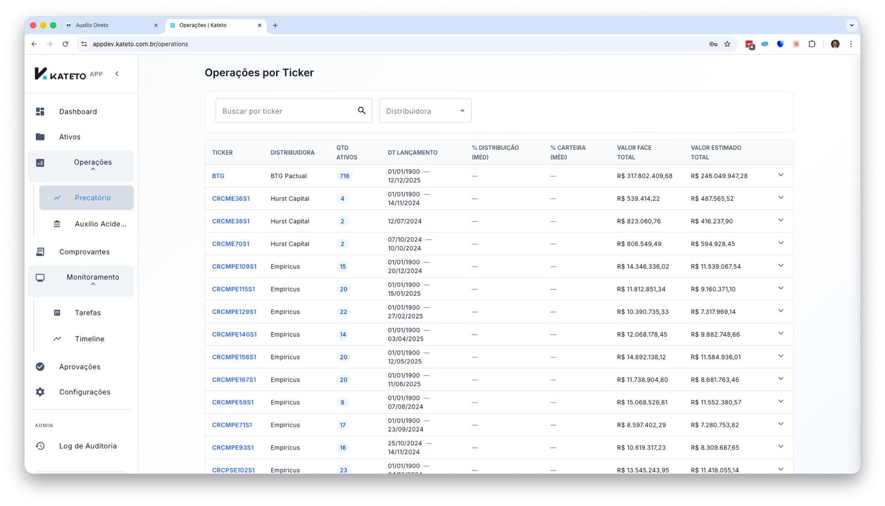Image resolution: width=885 pixels, height=506 pixels.
Task: Click the Dashboard grid icon in sidebar
Action: 40,112
